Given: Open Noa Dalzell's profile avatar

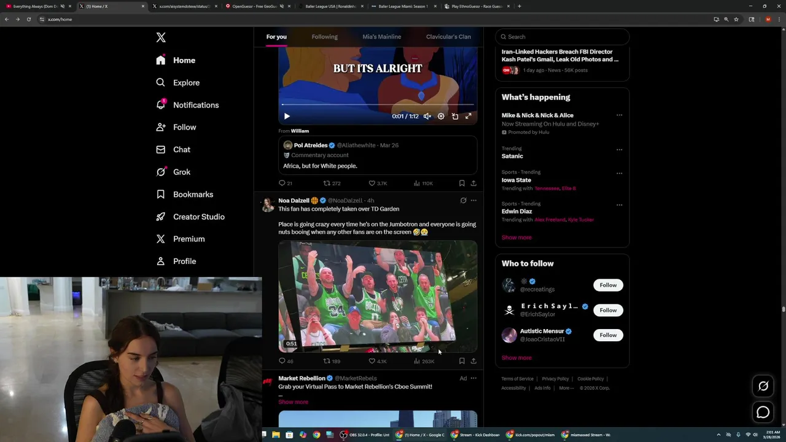Looking at the screenshot, I should tap(268, 205).
